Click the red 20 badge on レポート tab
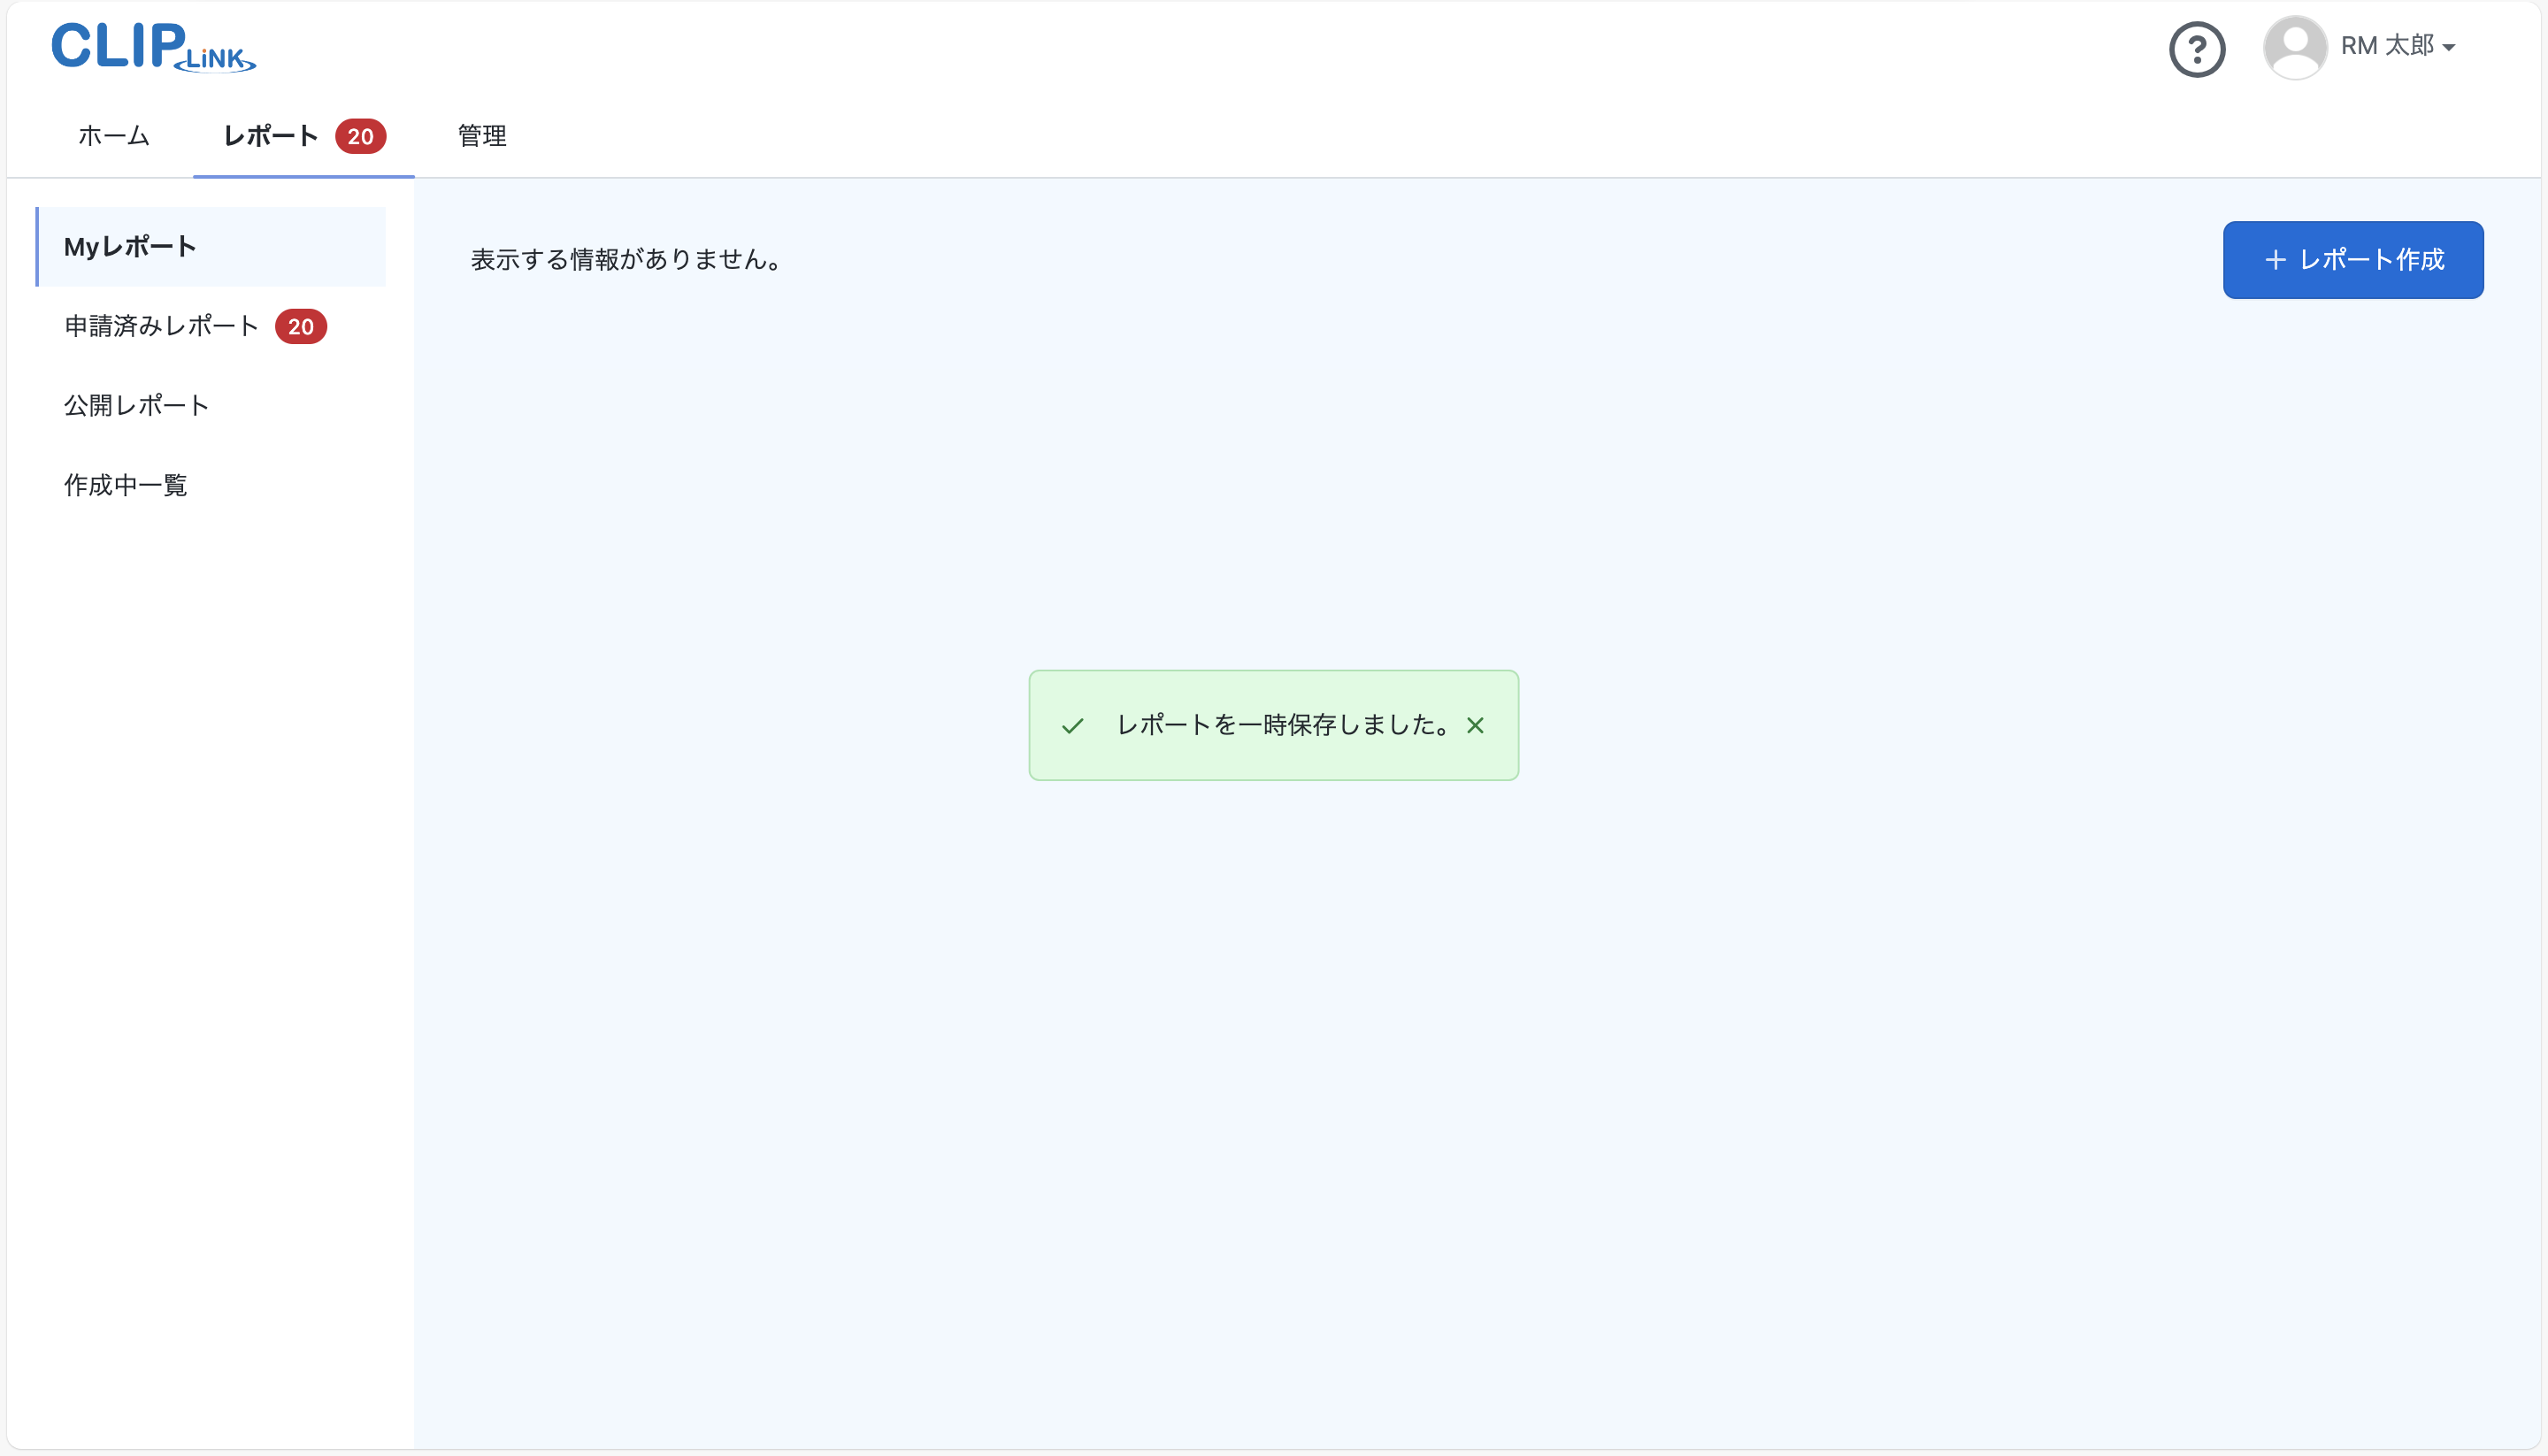This screenshot has height=1456, width=2548. coord(360,136)
